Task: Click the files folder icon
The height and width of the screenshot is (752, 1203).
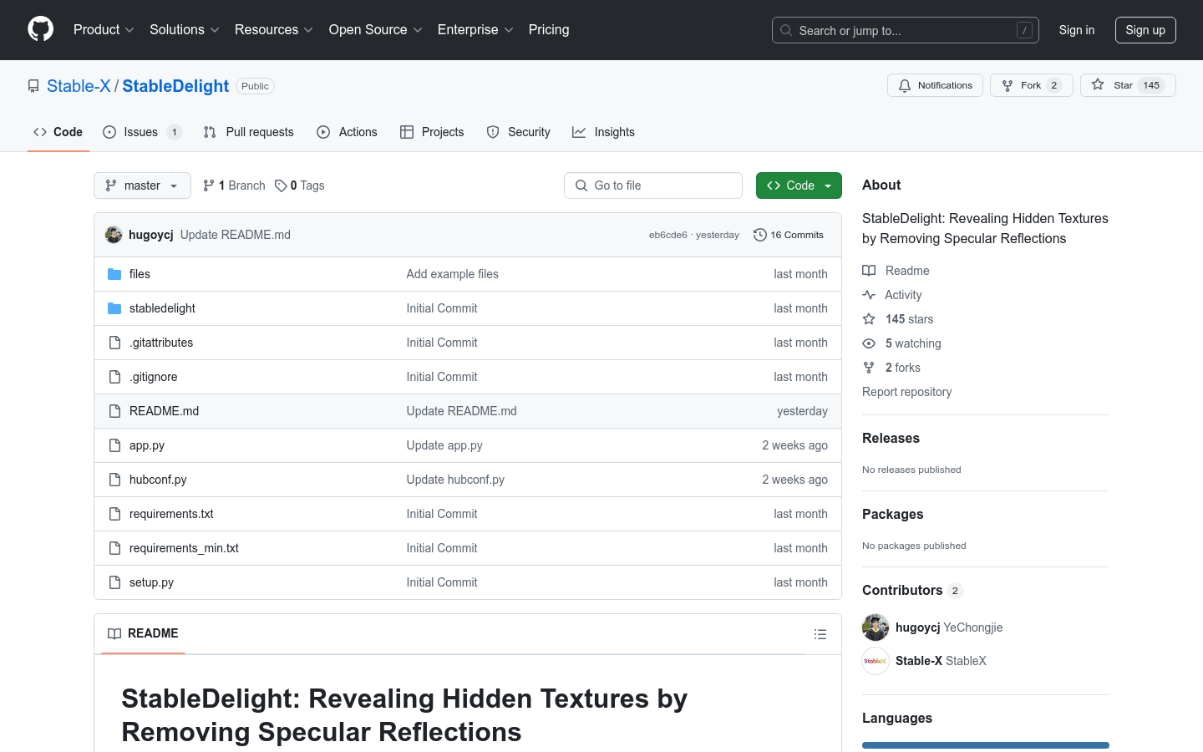Action: point(114,274)
